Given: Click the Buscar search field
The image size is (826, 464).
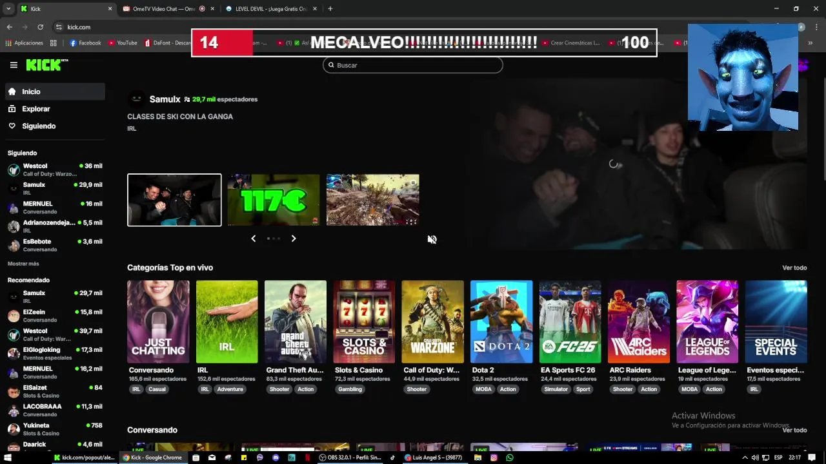Looking at the screenshot, I should 413,65.
